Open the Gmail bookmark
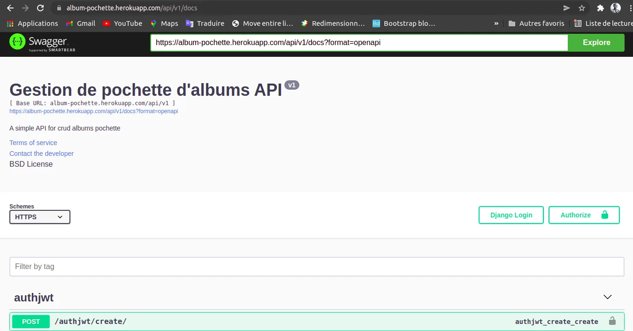Image resolution: width=633 pixels, height=331 pixels. [x=80, y=23]
